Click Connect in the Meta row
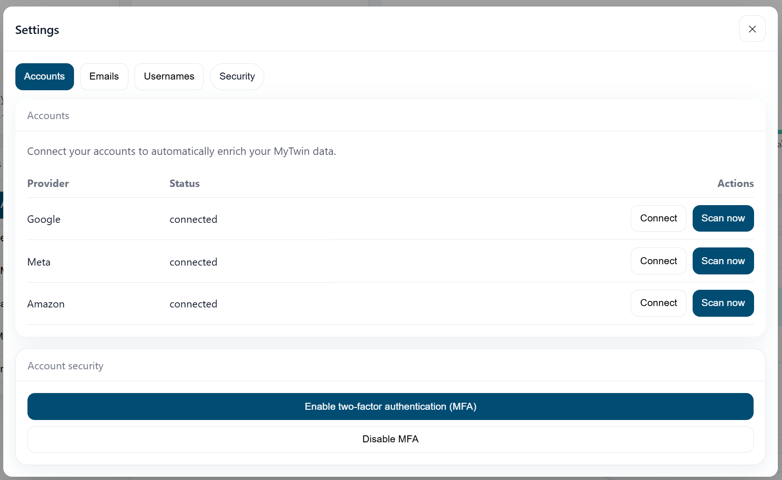This screenshot has width=782, height=480. coord(658,261)
